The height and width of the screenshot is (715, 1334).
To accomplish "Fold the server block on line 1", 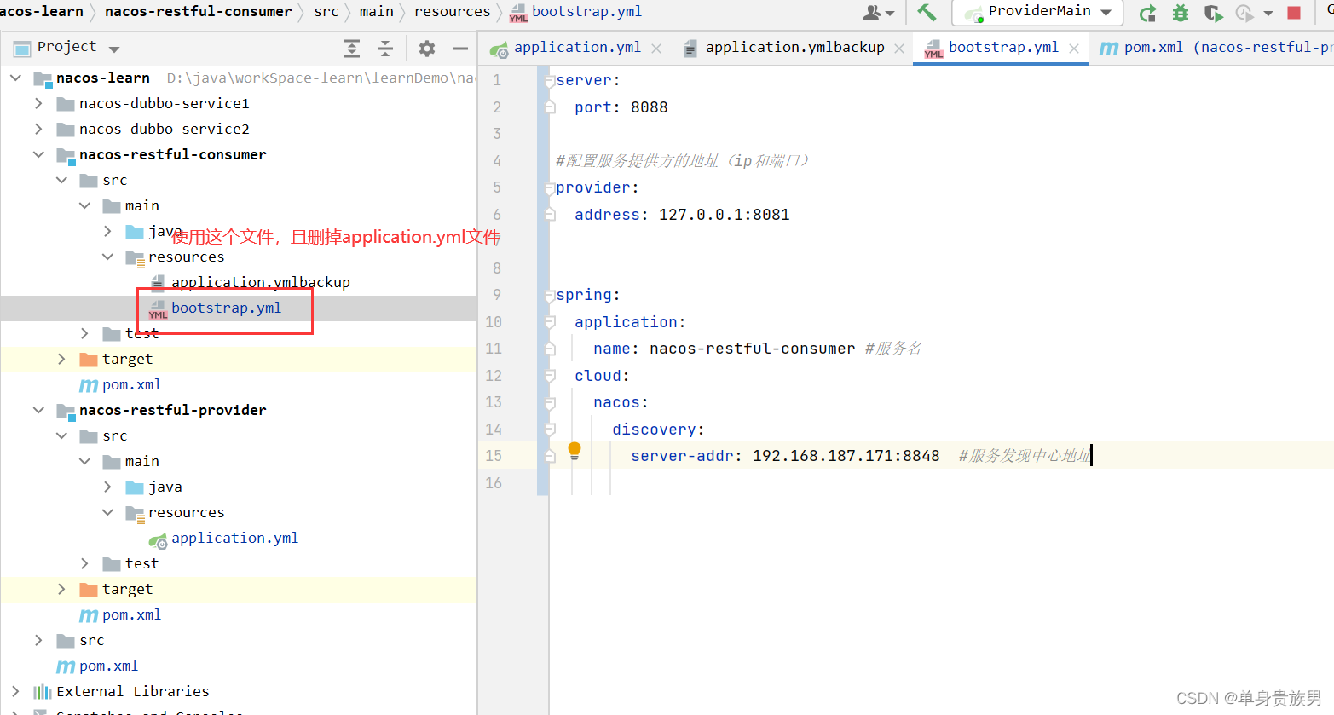I will click(550, 80).
